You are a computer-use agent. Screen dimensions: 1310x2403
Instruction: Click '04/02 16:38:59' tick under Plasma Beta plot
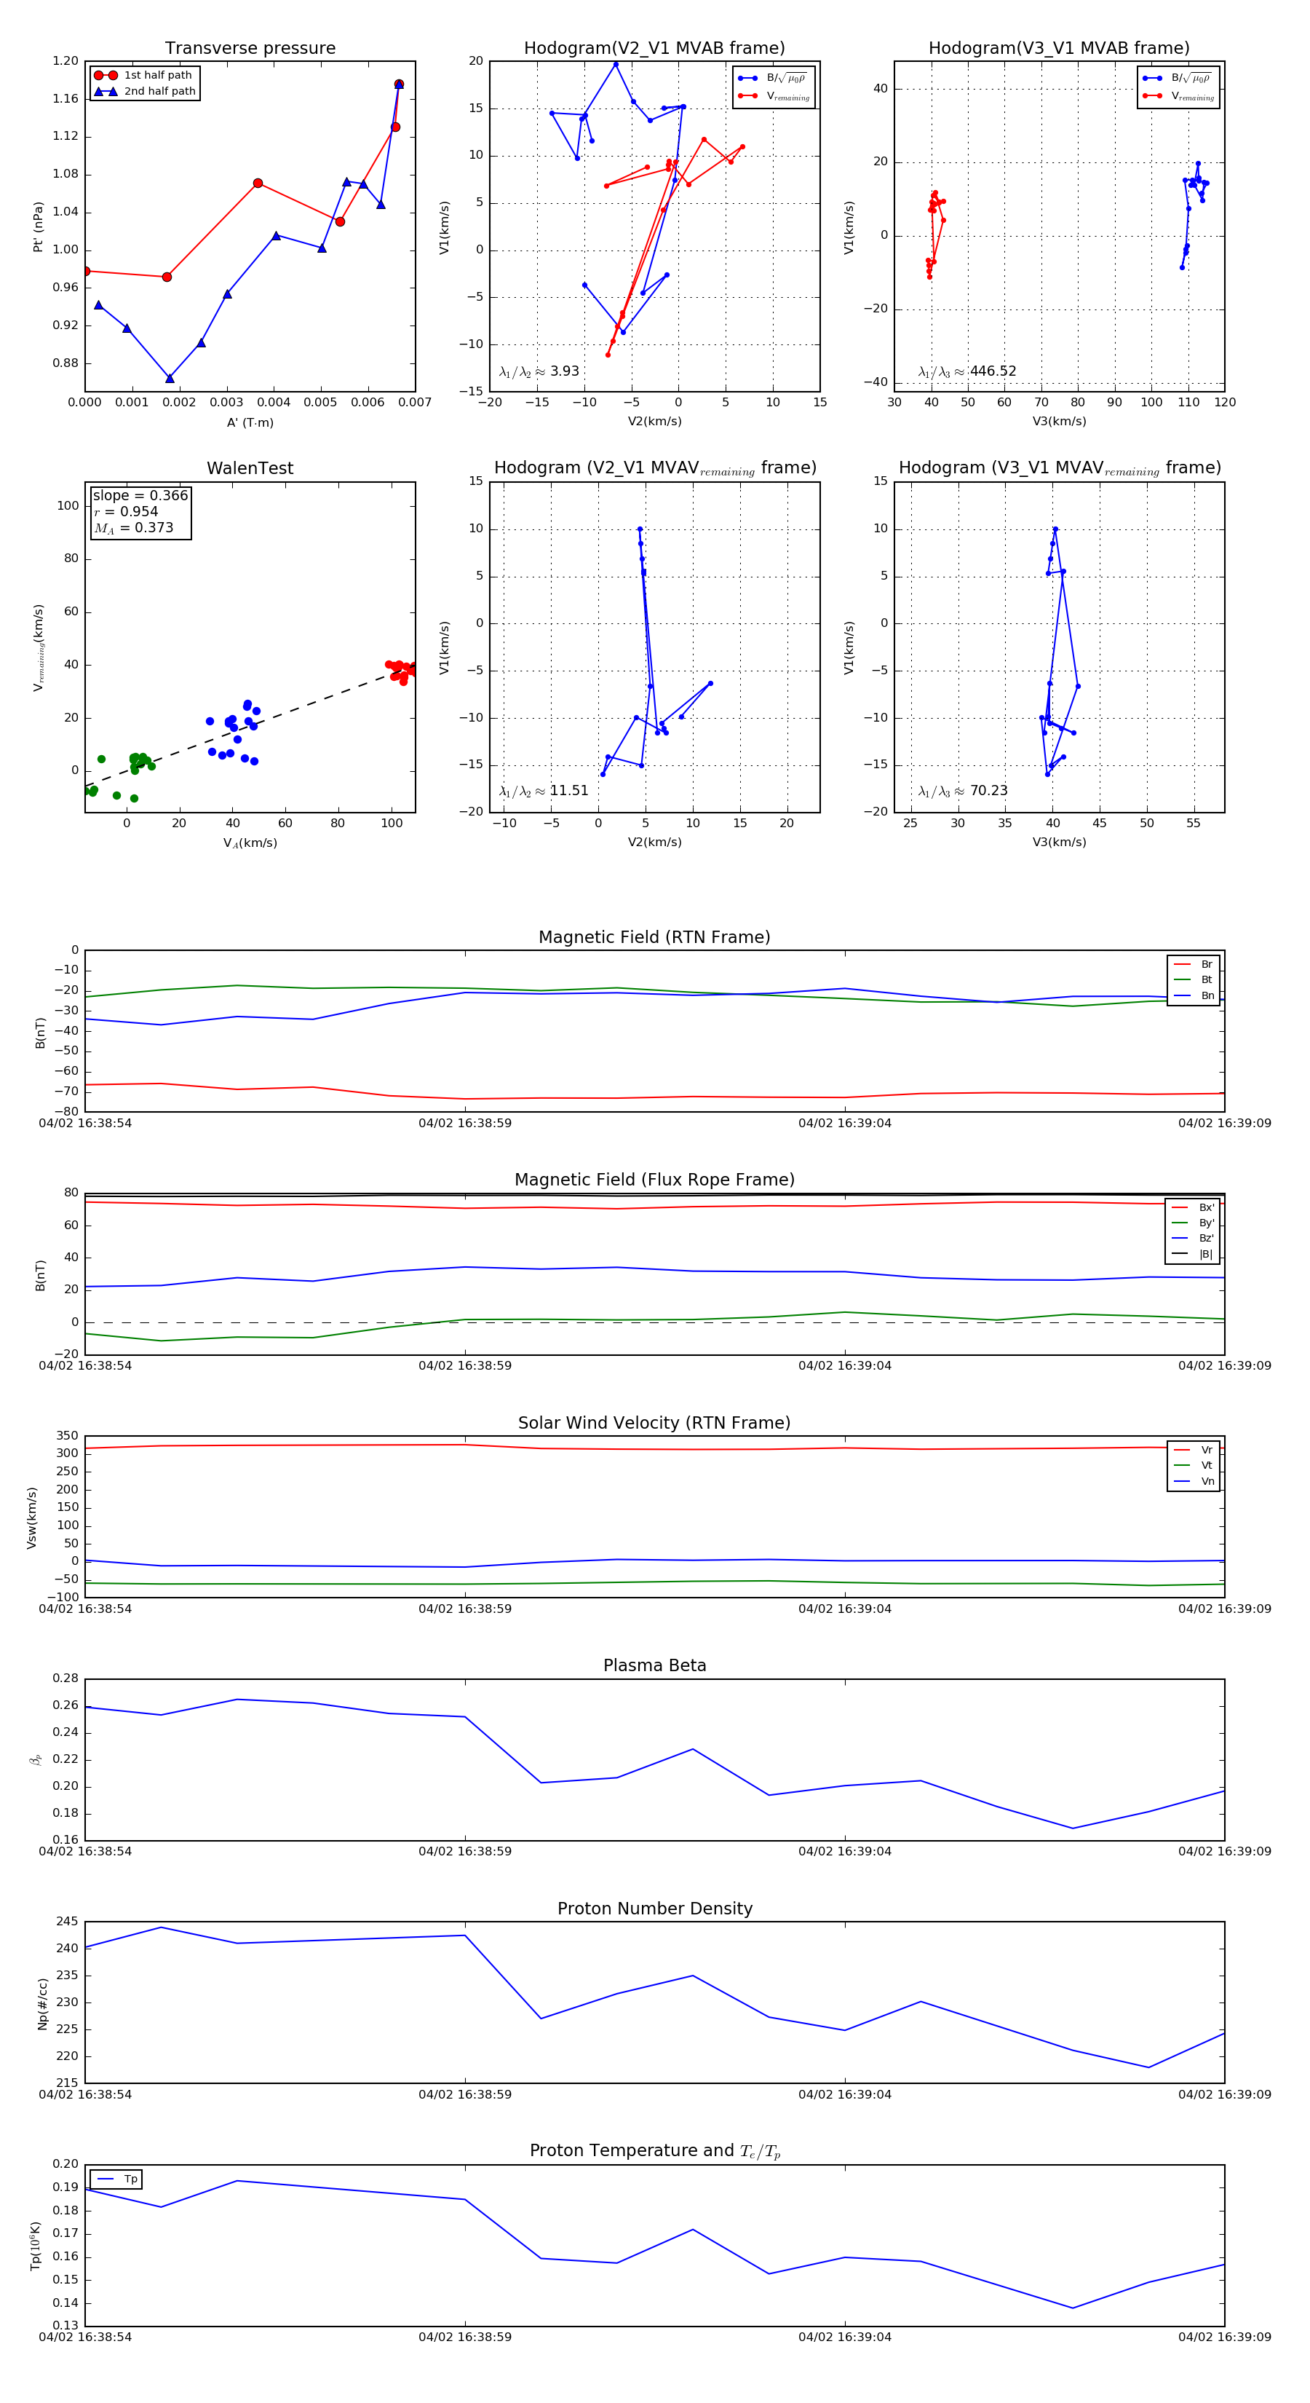pos(464,1852)
